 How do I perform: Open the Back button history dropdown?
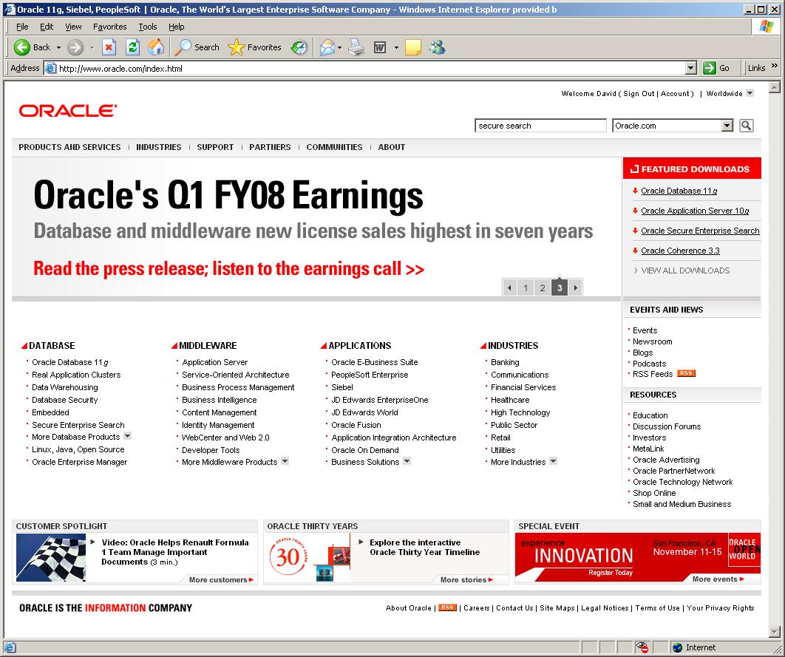(x=58, y=47)
